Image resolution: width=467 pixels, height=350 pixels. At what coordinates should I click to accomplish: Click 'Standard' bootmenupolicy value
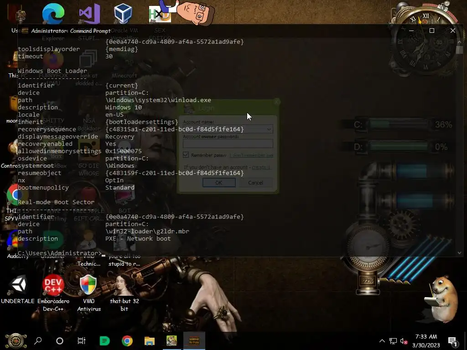(120, 187)
